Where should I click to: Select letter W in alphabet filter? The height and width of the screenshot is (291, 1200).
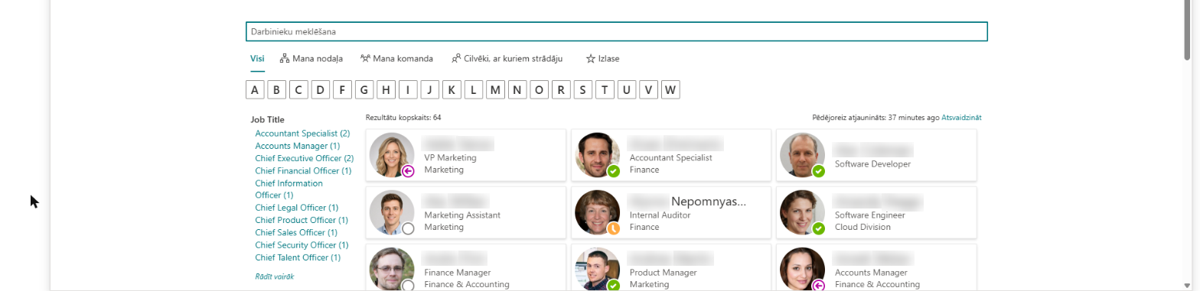(670, 90)
